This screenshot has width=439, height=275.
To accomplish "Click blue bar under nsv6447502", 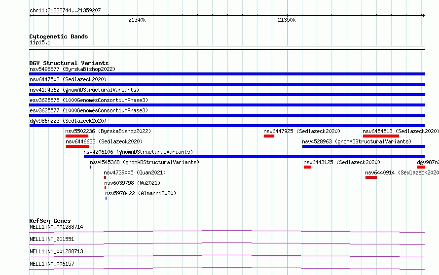I will (x=227, y=84).
